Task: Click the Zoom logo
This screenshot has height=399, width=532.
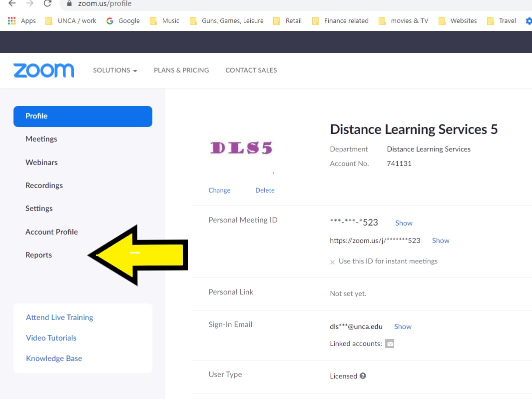Action: 44,70
